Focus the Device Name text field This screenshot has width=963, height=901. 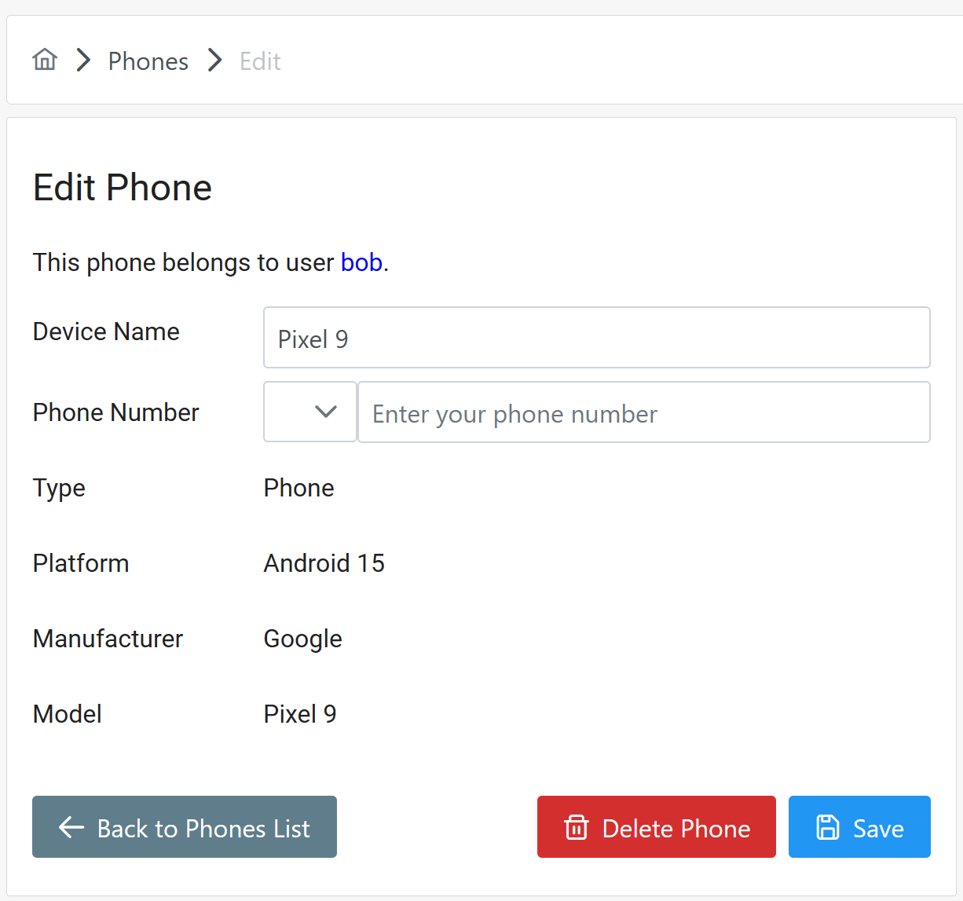(x=596, y=338)
